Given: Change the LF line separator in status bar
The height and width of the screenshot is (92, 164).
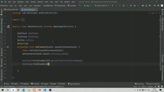Looking at the screenshot, I should (139, 86).
